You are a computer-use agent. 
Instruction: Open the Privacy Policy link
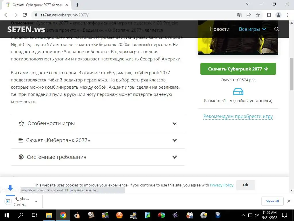coord(222,185)
